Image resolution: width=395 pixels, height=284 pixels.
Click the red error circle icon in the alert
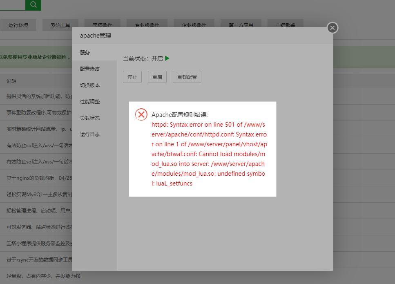click(x=141, y=114)
